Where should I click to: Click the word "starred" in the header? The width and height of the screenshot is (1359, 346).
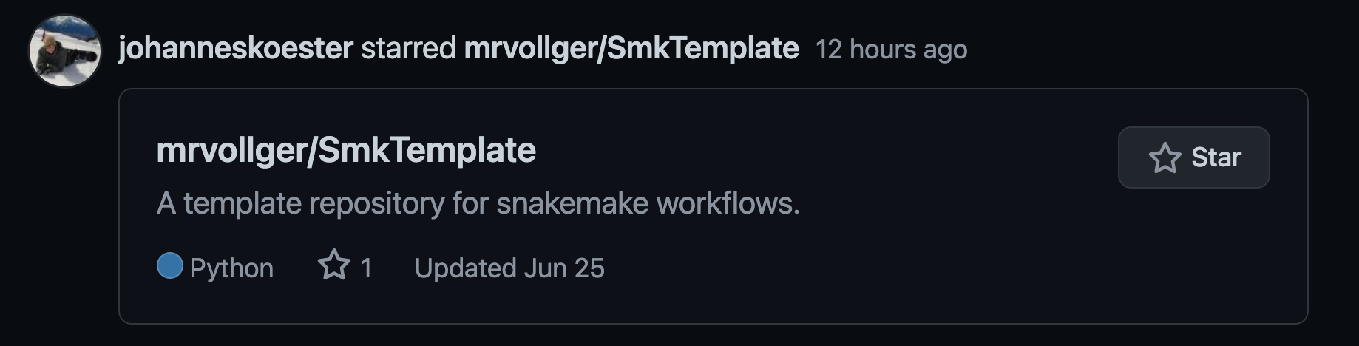(x=408, y=49)
